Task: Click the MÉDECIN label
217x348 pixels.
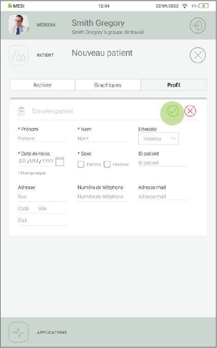Action: click(46, 25)
